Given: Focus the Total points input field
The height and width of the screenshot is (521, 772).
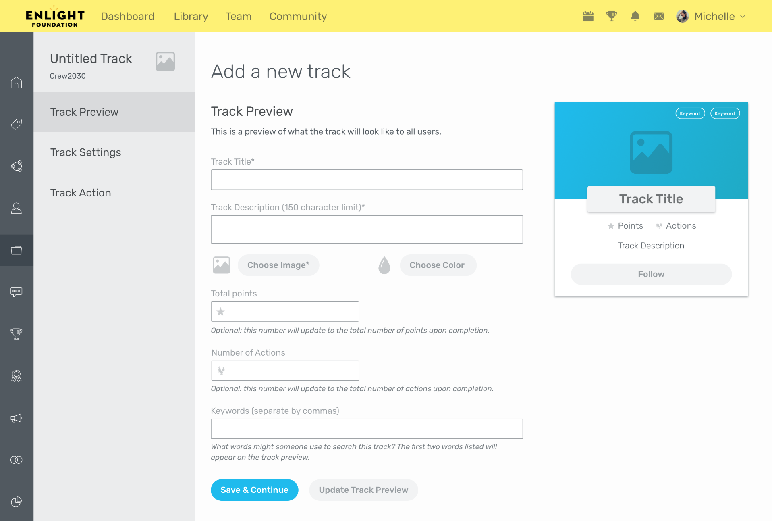Looking at the screenshot, I should point(285,311).
